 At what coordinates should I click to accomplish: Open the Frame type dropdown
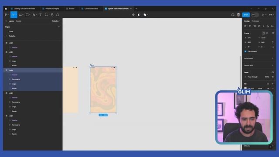[x=247, y=33]
